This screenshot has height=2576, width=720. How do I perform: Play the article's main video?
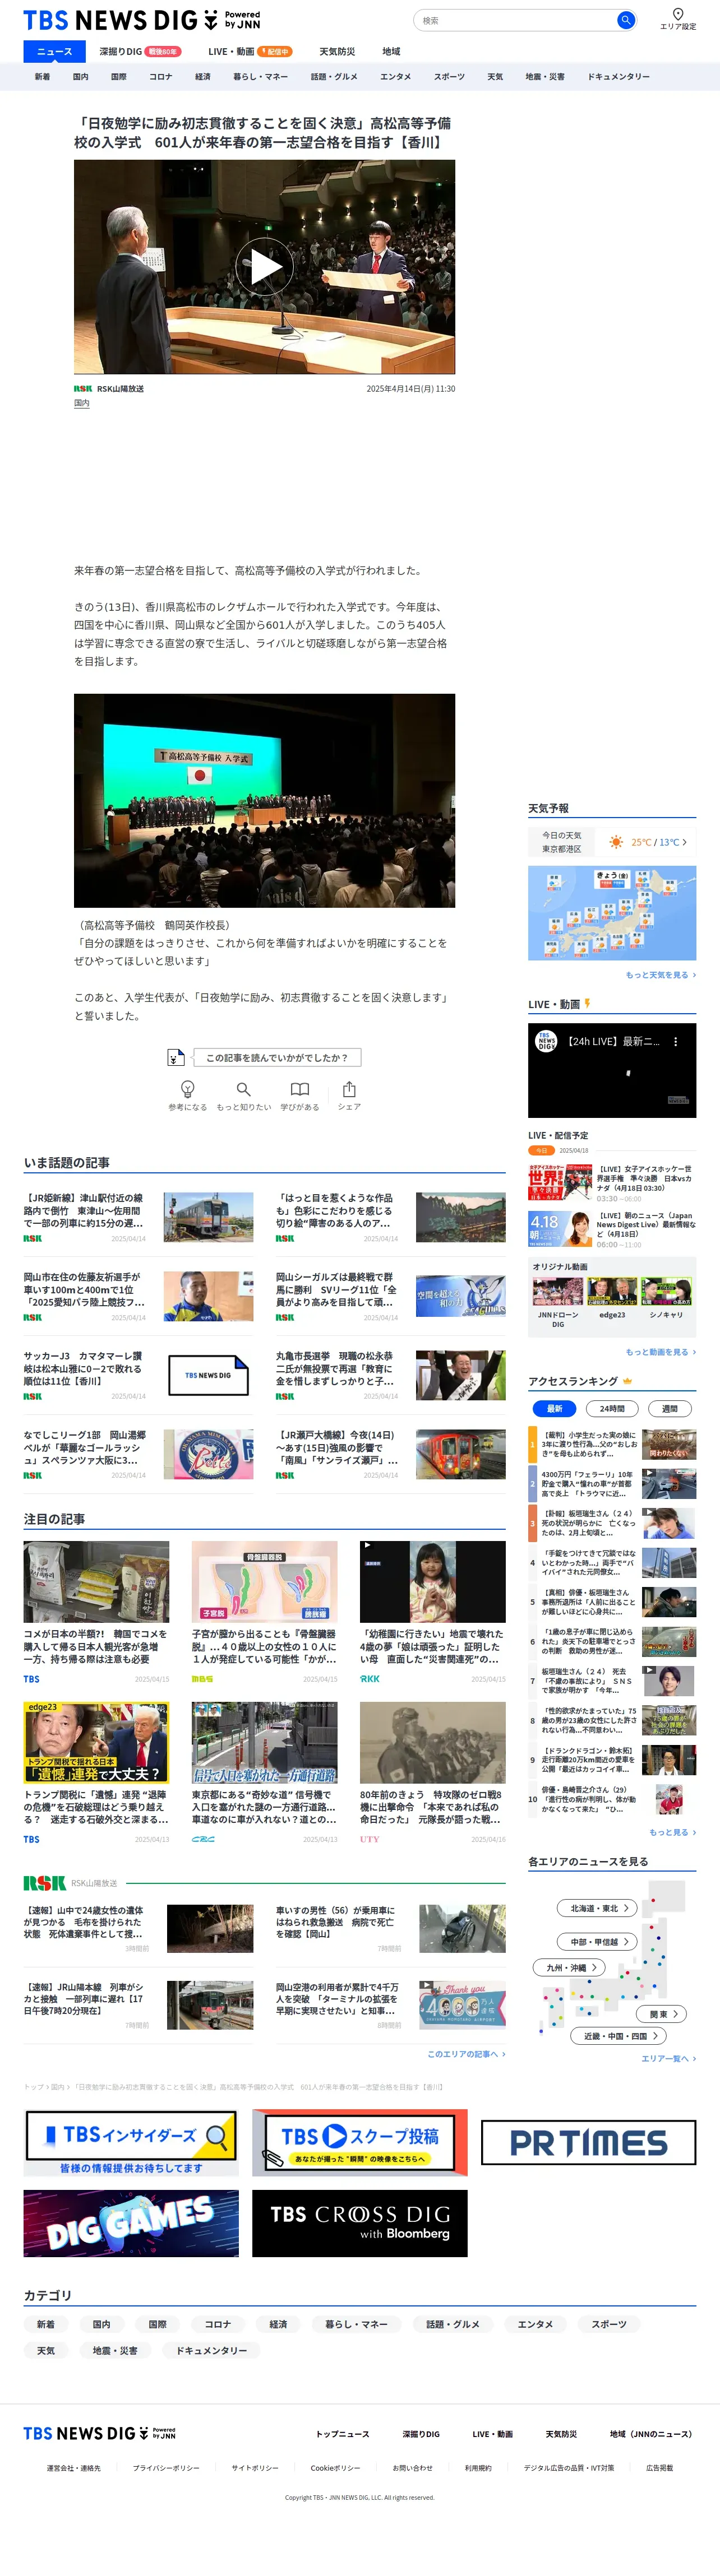[x=264, y=267]
